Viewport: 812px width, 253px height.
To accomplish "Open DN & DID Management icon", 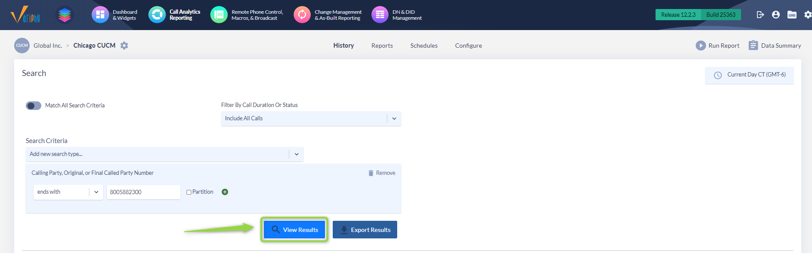I will (380, 15).
